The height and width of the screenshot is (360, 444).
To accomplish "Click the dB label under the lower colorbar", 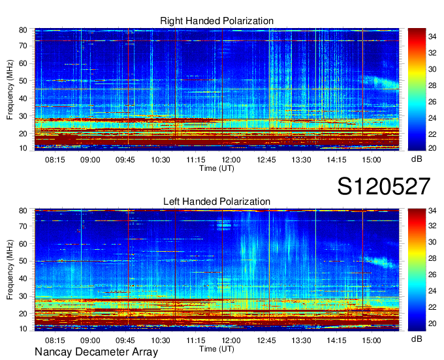I will (x=417, y=338).
